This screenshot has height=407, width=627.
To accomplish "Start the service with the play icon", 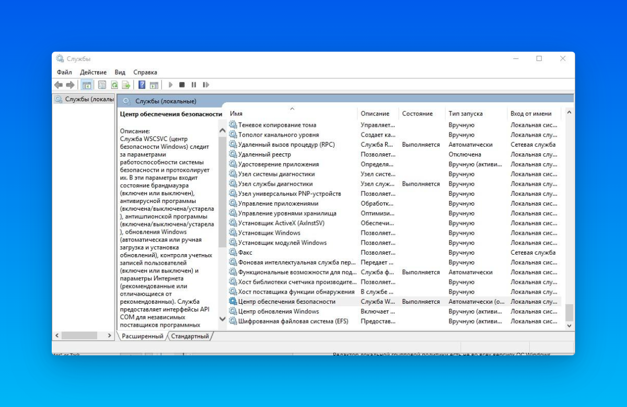I will (170, 85).
